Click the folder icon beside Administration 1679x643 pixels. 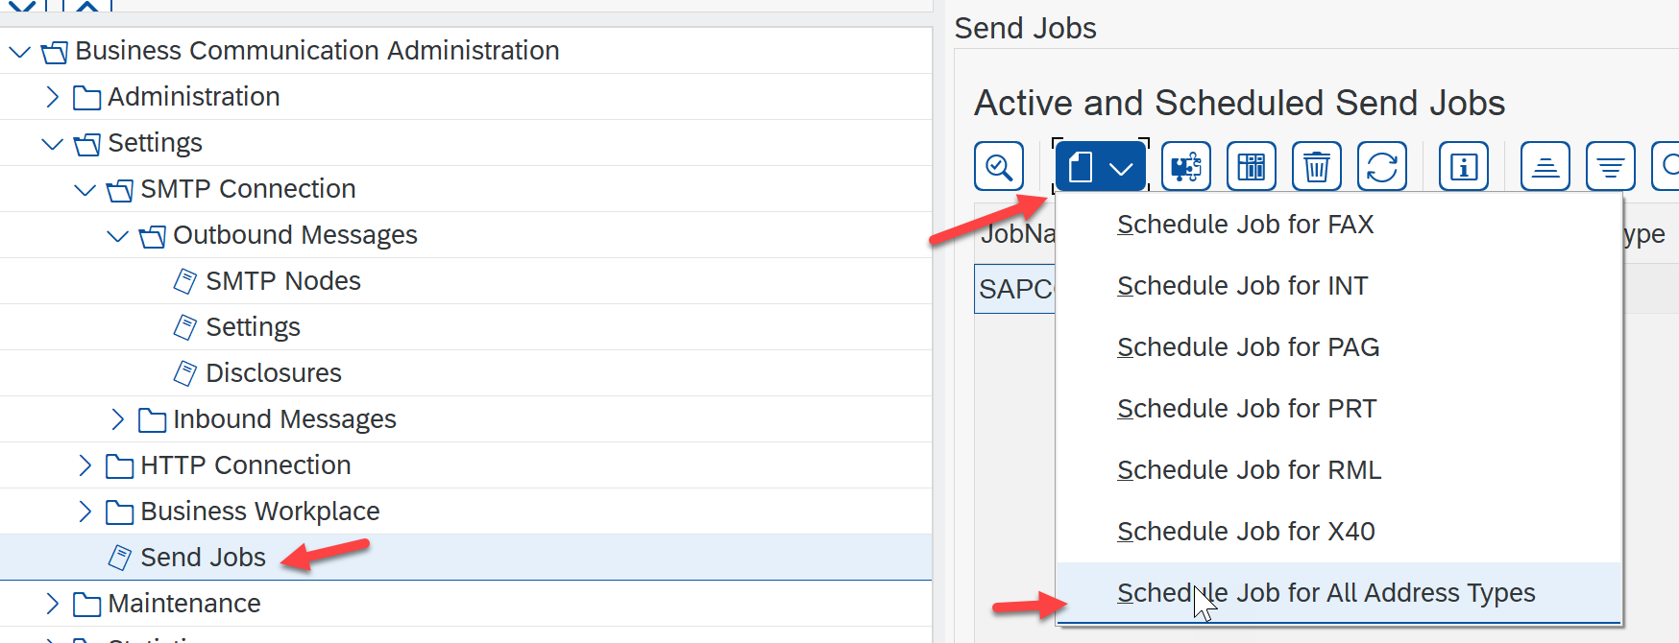point(86,98)
